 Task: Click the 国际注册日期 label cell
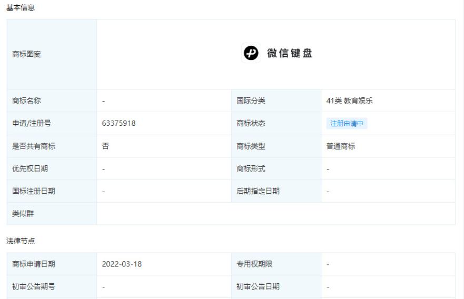point(52,191)
